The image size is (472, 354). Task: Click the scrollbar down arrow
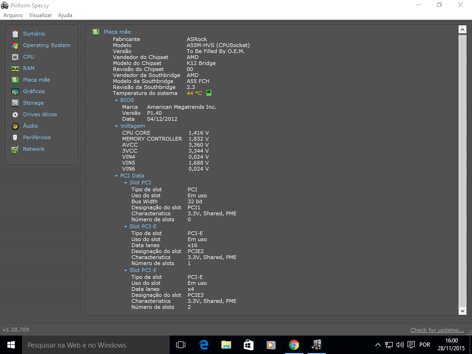(x=462, y=311)
